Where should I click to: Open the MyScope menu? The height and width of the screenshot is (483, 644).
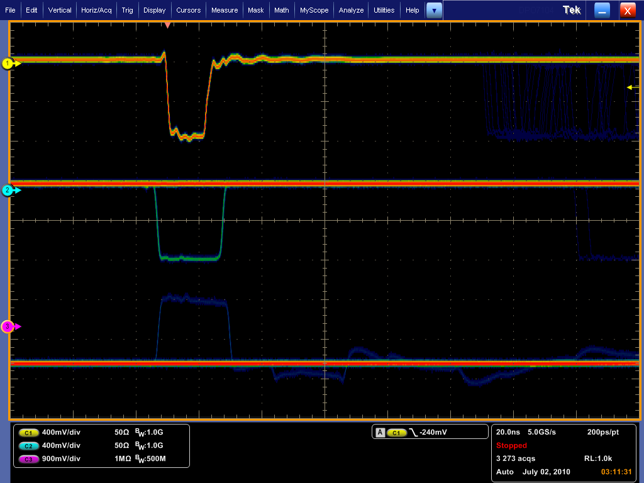314,10
